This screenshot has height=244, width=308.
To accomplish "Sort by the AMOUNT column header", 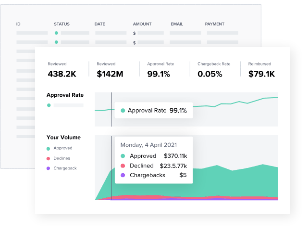I will point(142,24).
